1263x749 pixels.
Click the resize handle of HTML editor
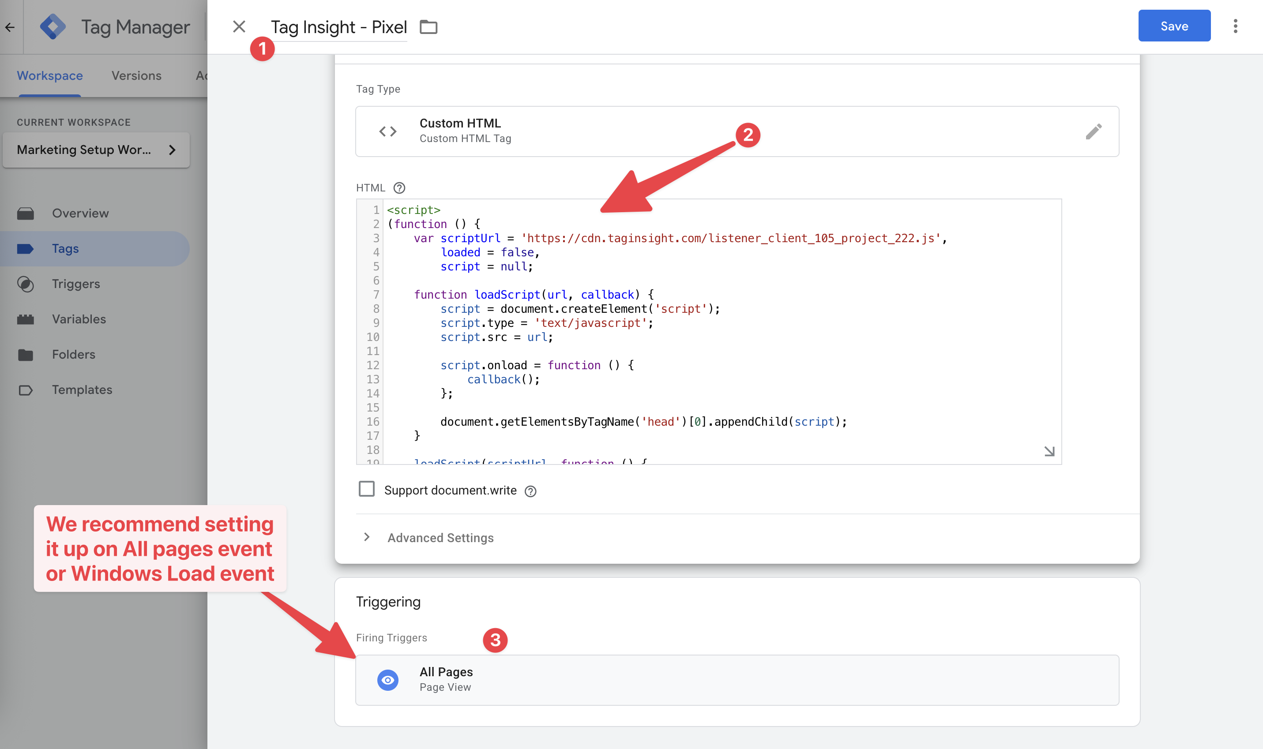(x=1049, y=451)
